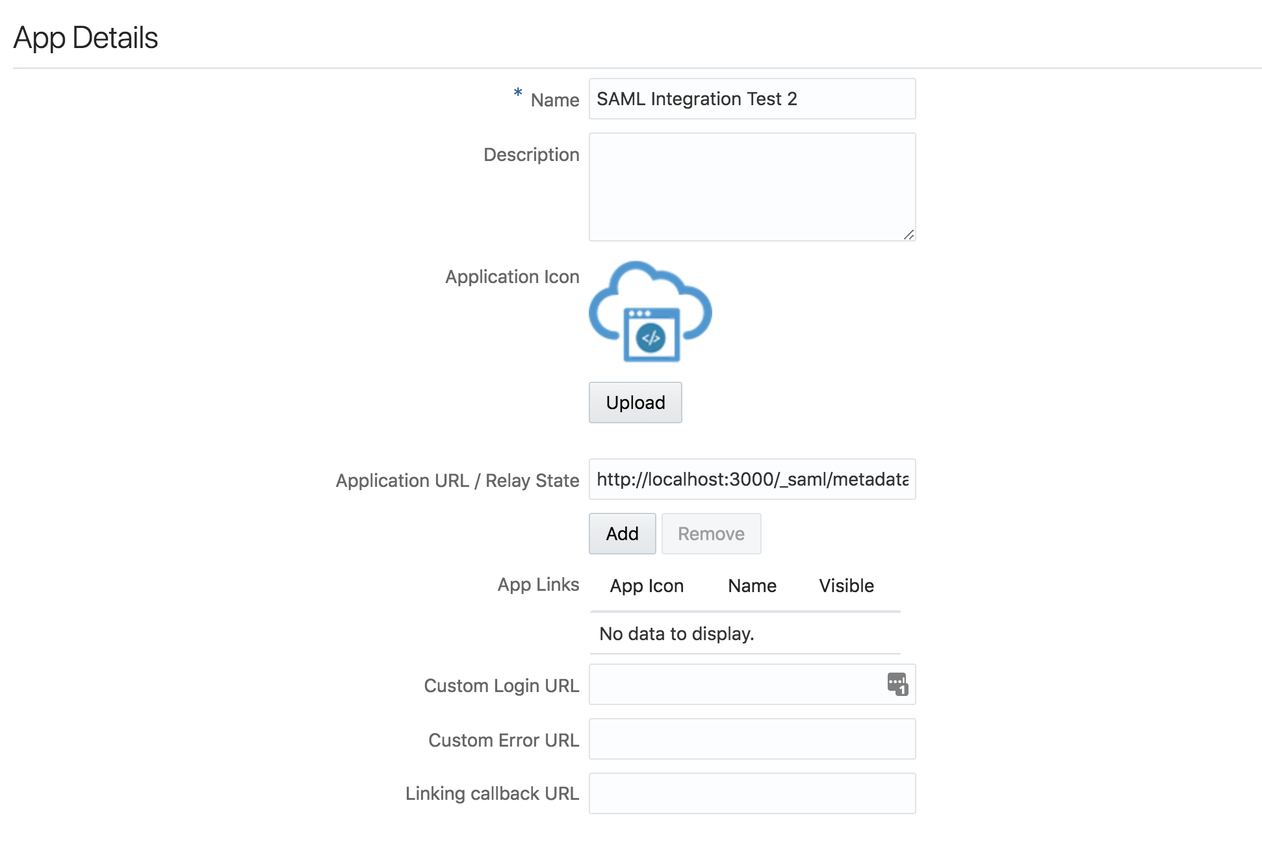Screen dimensions: 1262x844
Task: Click the Linking callback URL input
Action: (x=752, y=793)
